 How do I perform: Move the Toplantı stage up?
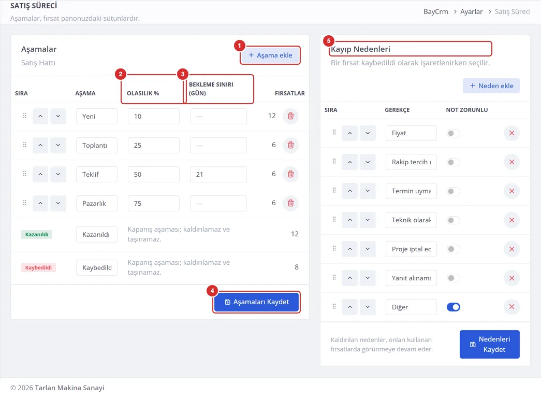coord(40,145)
